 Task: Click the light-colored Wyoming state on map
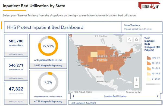(x=94, y=54)
